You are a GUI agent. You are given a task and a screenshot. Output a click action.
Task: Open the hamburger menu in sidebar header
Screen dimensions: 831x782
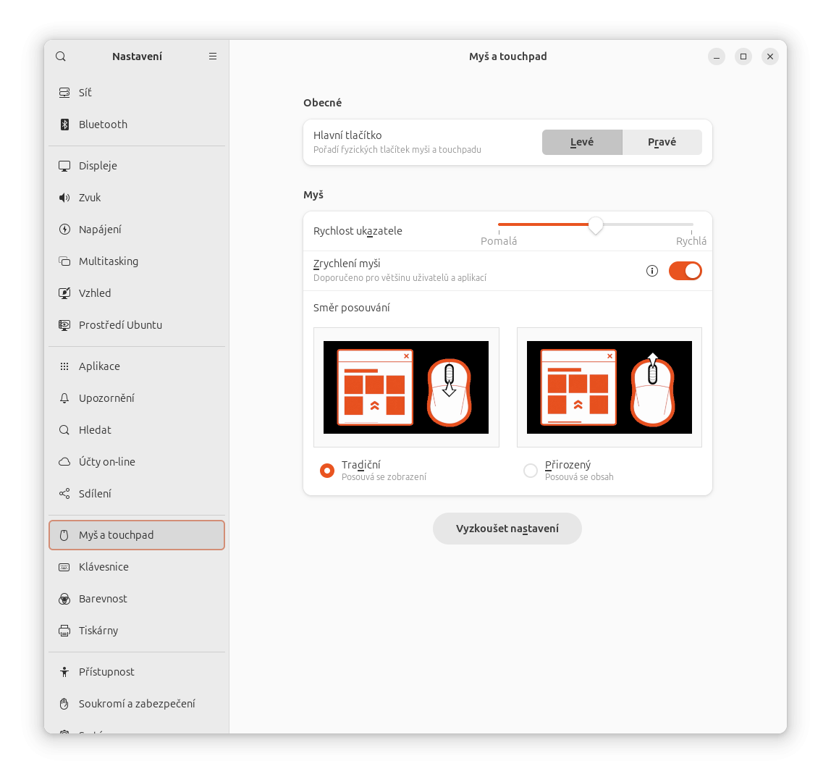(213, 56)
